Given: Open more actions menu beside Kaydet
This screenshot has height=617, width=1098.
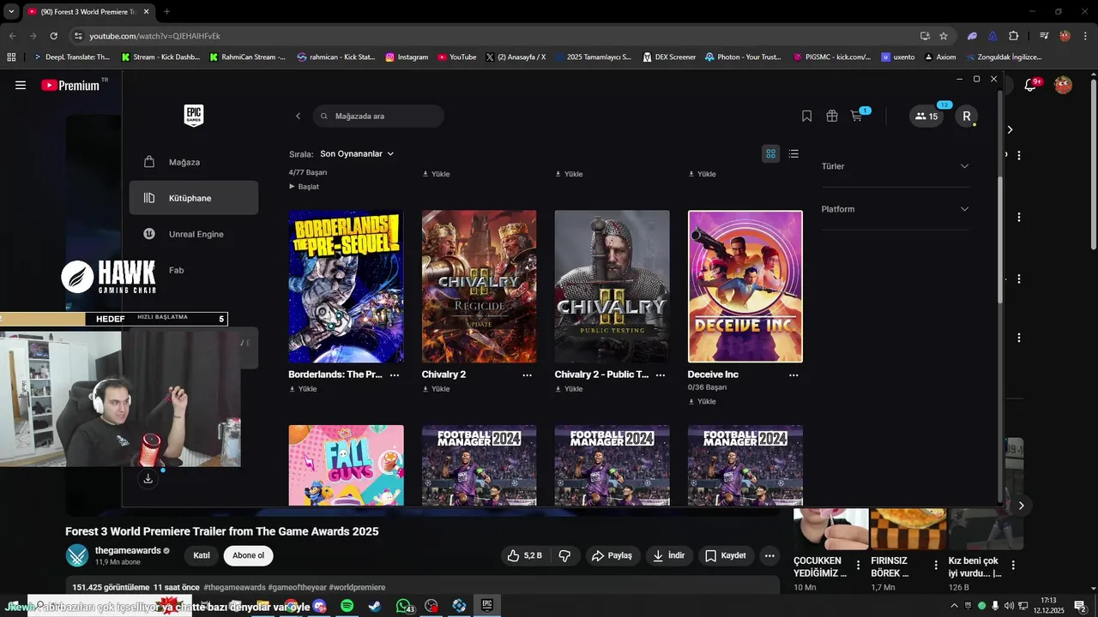Looking at the screenshot, I should pos(769,555).
